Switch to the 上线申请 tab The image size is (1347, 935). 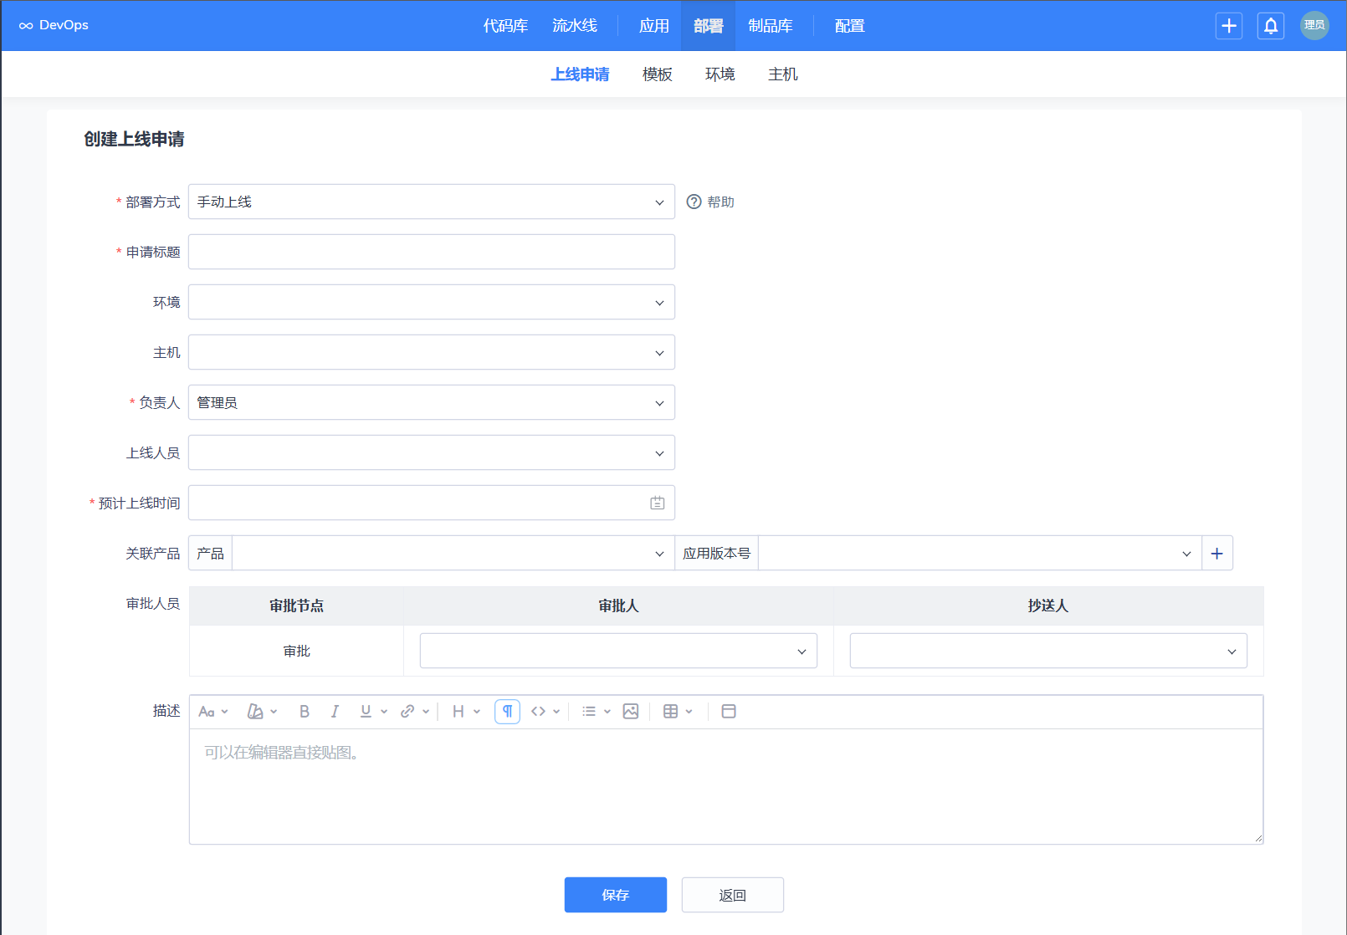tap(580, 74)
